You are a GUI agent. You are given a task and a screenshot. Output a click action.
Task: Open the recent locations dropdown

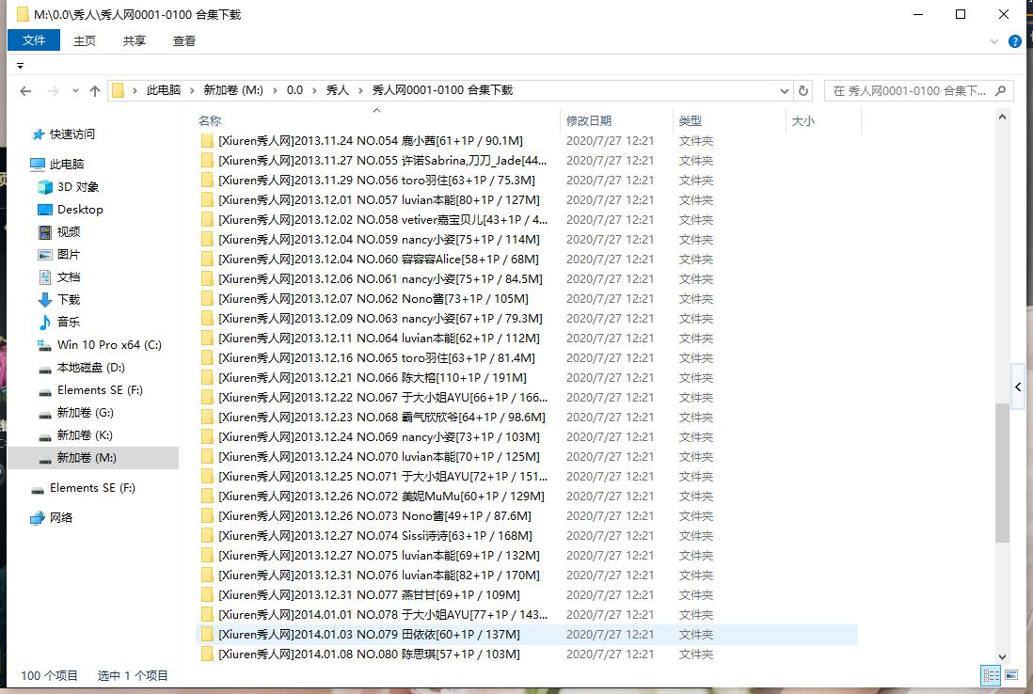tap(75, 91)
